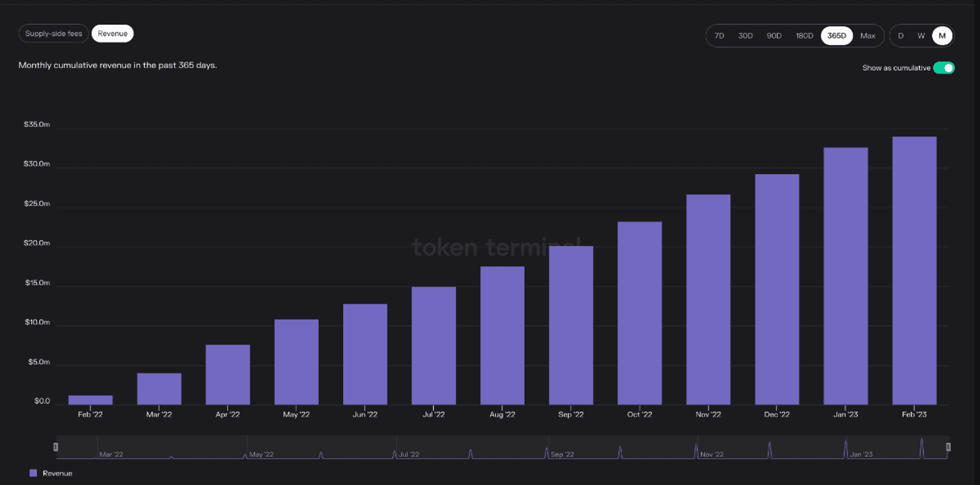Grab the left range slider handle
Image resolution: width=980 pixels, height=485 pixels.
tap(56, 447)
